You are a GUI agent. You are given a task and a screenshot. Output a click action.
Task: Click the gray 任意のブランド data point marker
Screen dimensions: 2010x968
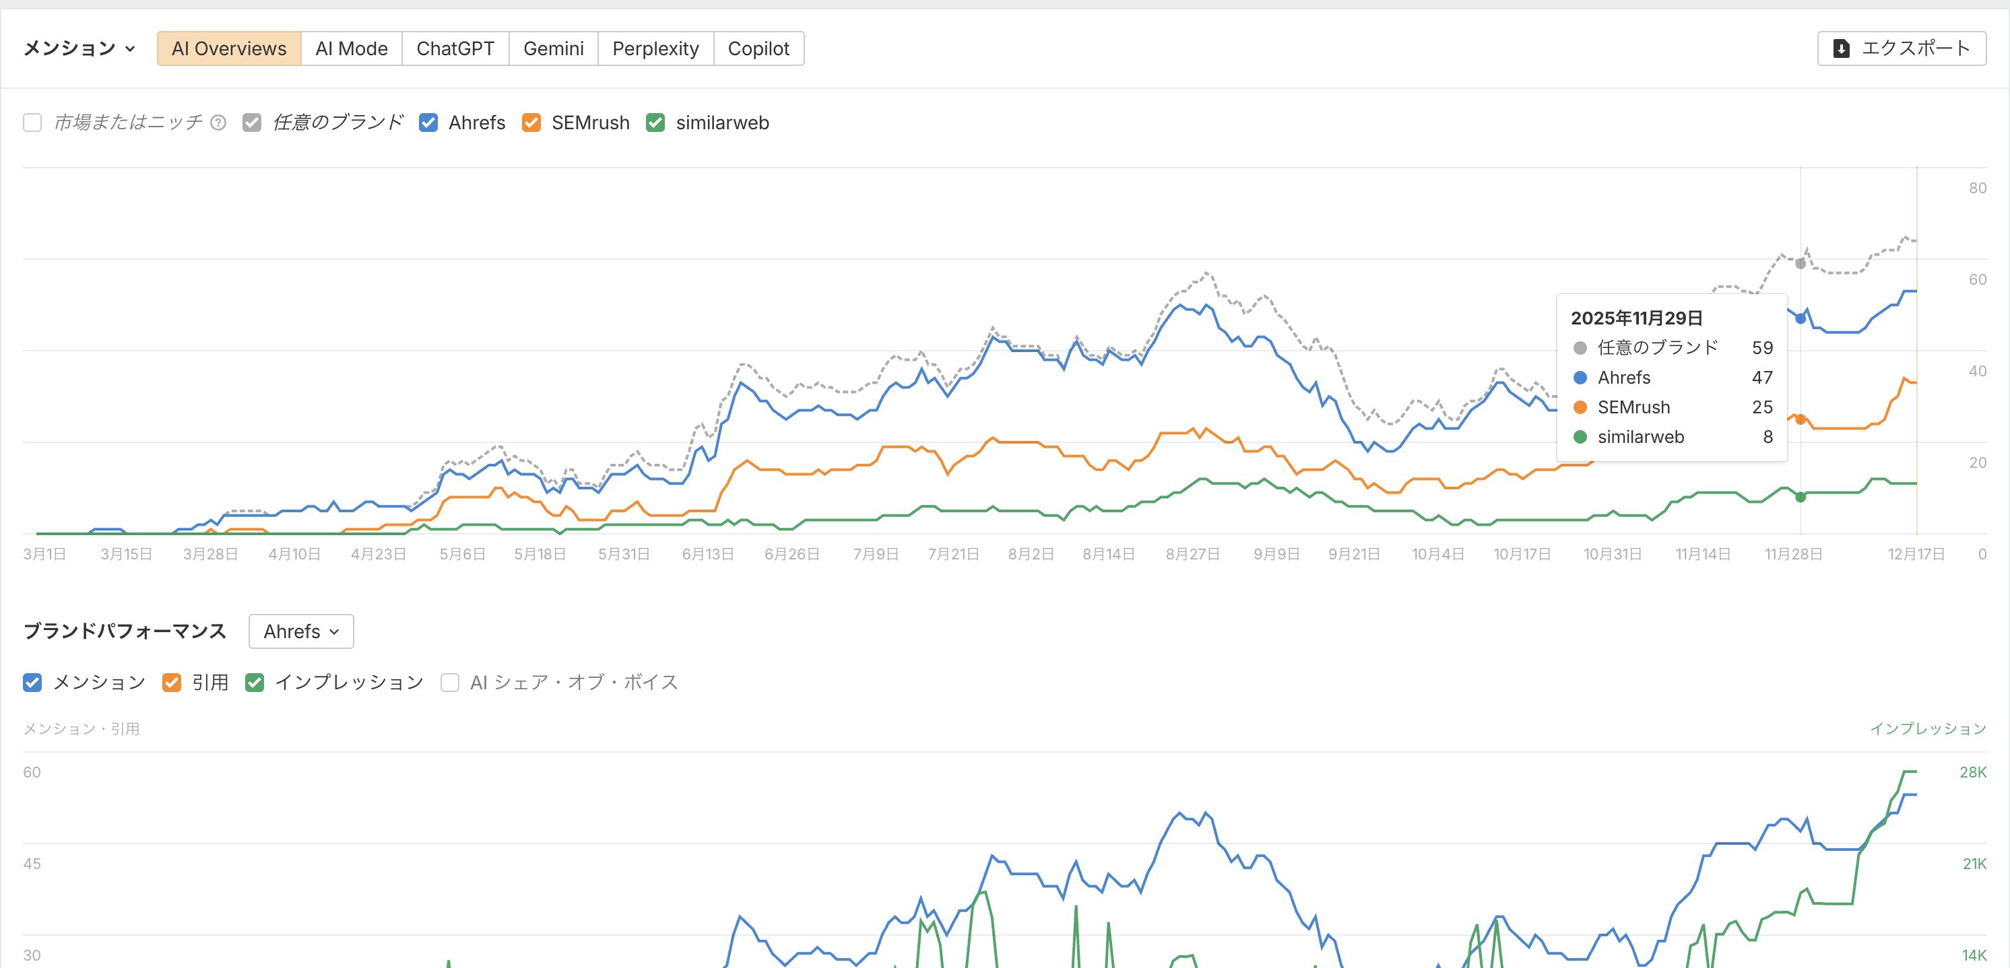1800,264
